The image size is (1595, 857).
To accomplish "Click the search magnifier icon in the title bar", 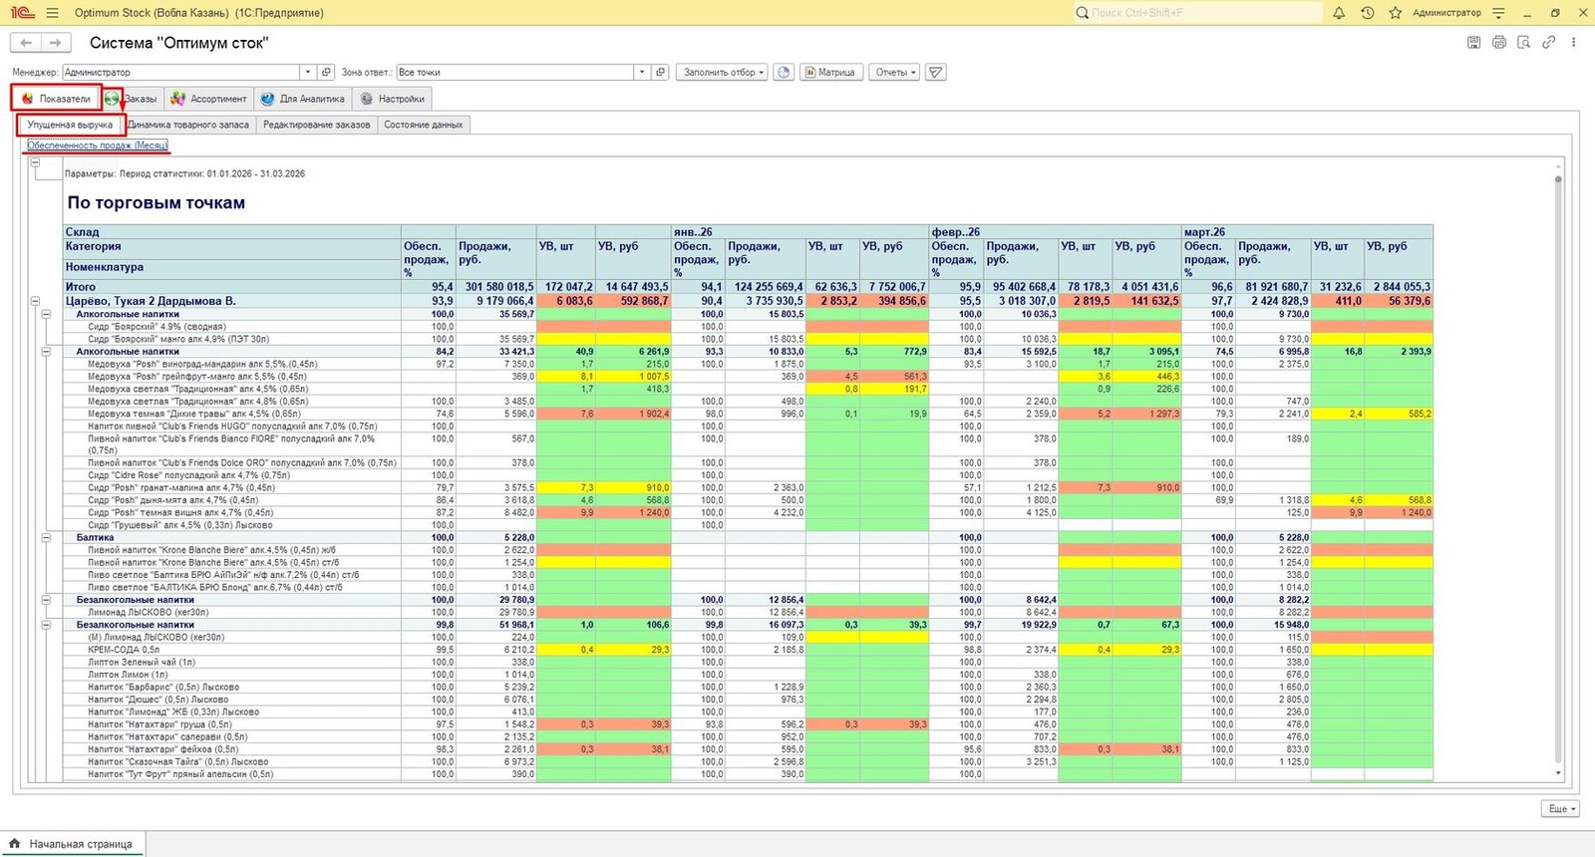I will pos(1082,13).
